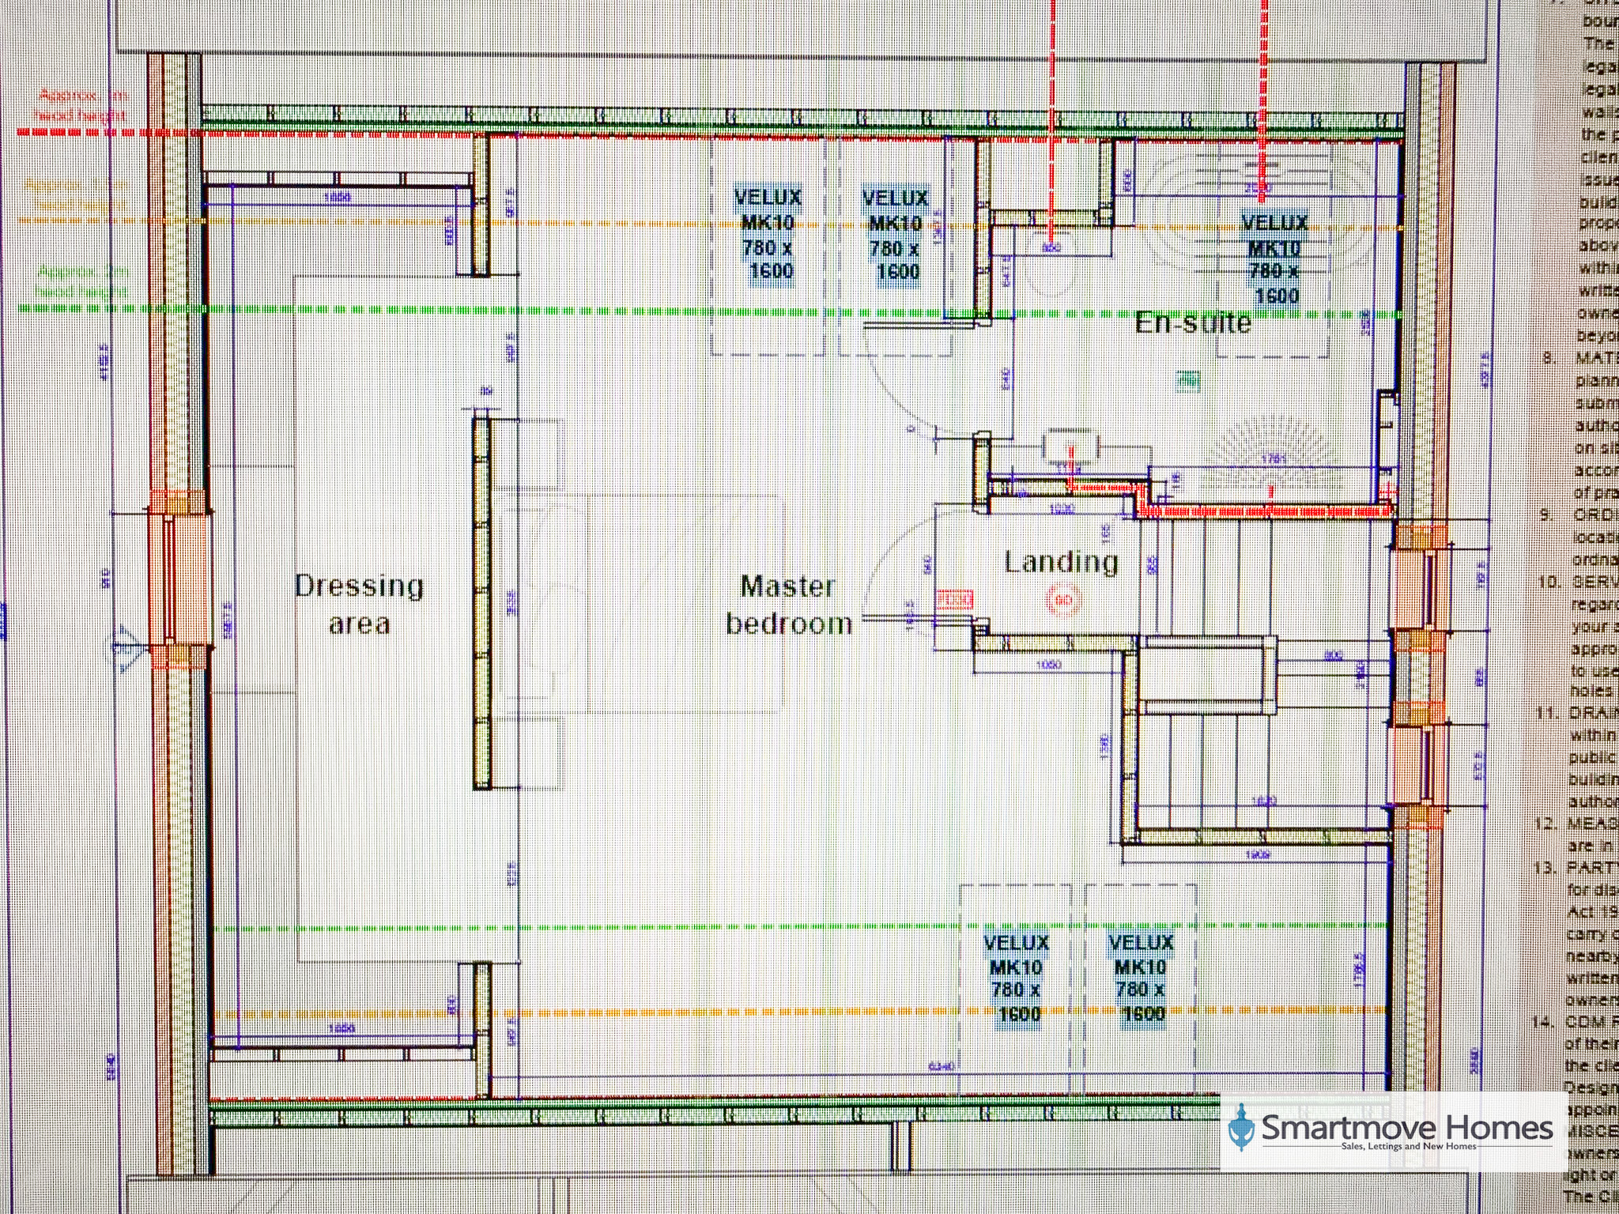Click the leftmost top VELUX MK10 label

click(768, 234)
